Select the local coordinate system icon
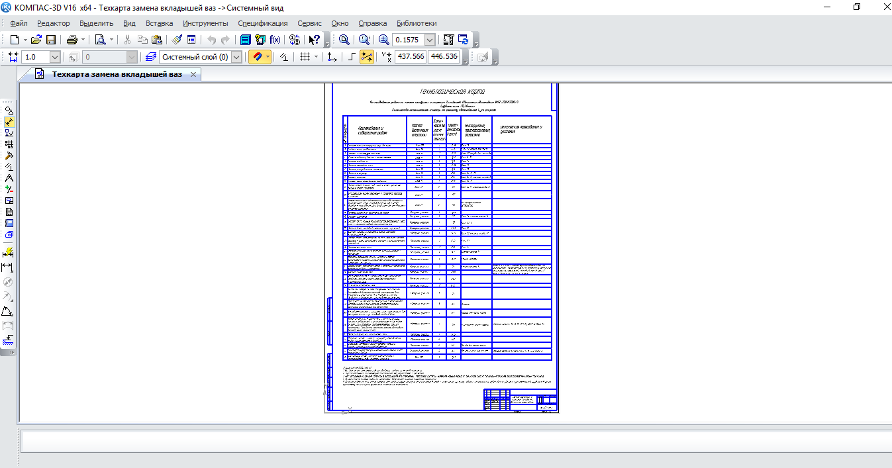Viewport: 892px width, 468px height. (332, 57)
